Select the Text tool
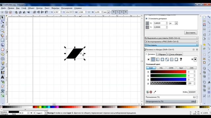This screenshot has width=211, height=118. [2, 77]
